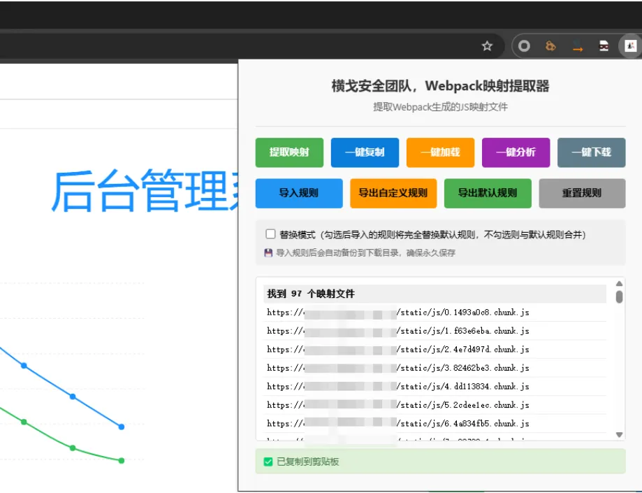Click the scroll up arrow of results list
The width and height of the screenshot is (642, 493).
pos(619,284)
